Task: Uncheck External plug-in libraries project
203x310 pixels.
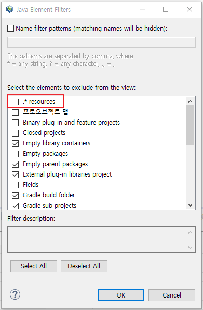Action: 15,174
